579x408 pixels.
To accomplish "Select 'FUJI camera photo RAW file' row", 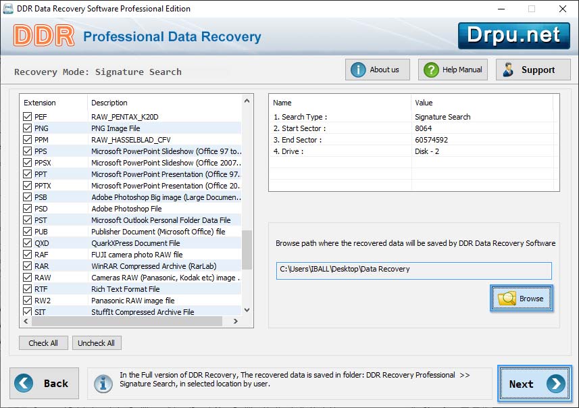I will click(x=130, y=255).
